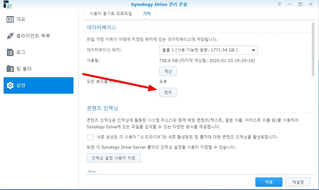
Task: Click the vertical scrollbar of the settings panel
Action: [313, 49]
